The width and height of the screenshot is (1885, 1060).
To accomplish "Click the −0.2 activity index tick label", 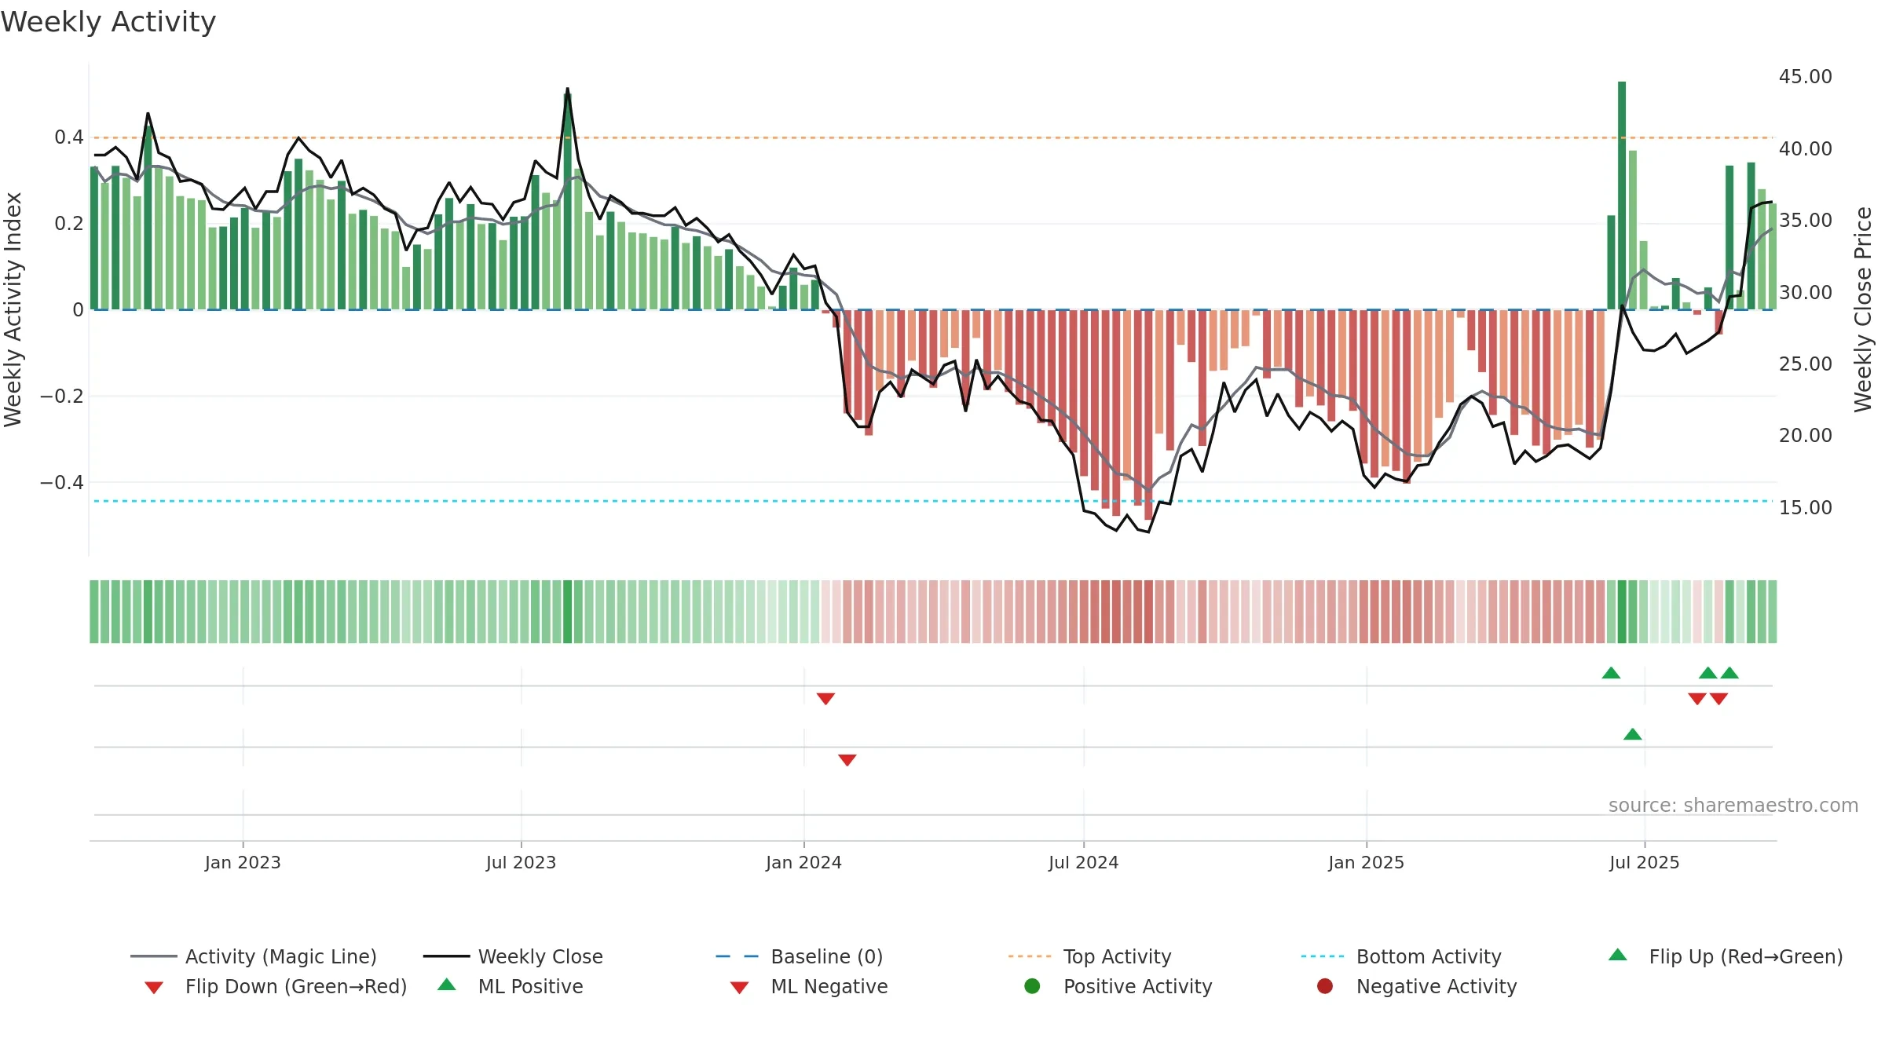I will coord(61,396).
